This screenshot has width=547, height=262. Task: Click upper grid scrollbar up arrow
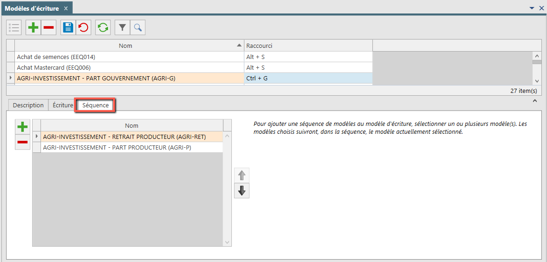point(537,56)
